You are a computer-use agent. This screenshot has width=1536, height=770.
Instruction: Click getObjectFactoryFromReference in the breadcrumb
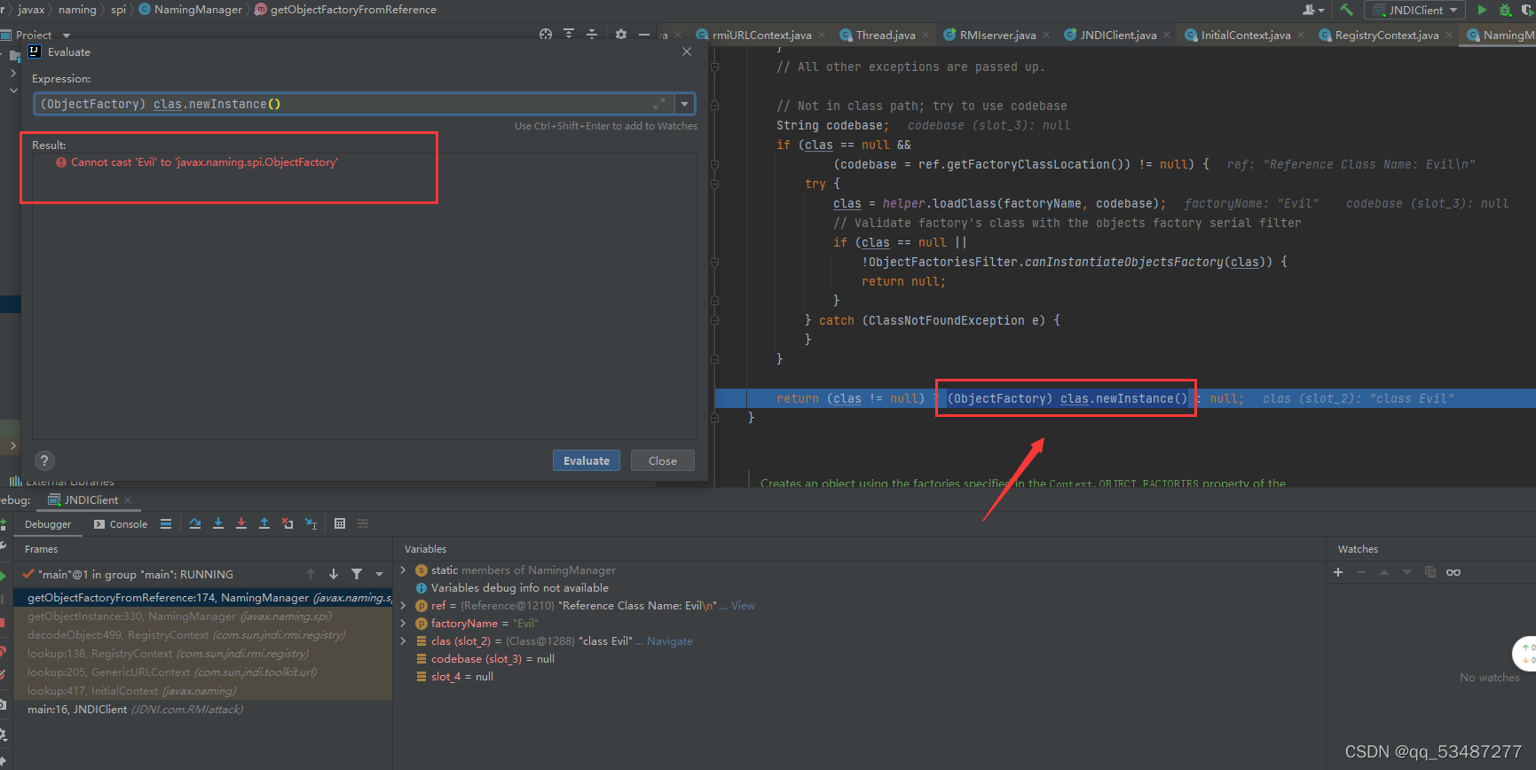353,10
